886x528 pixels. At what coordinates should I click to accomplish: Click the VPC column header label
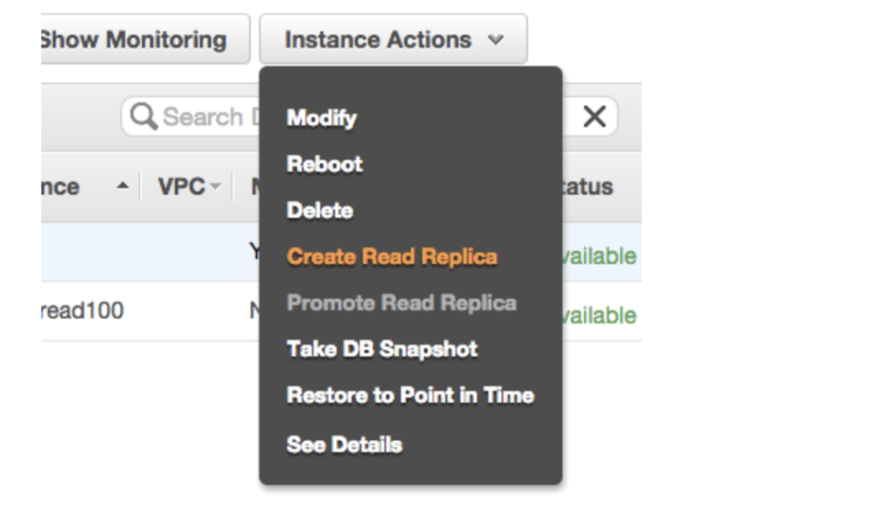180,187
